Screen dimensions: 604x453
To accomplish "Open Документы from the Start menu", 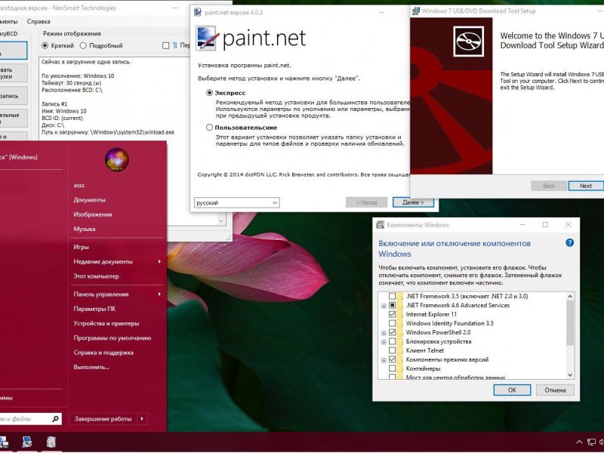I will pyautogui.click(x=89, y=200).
